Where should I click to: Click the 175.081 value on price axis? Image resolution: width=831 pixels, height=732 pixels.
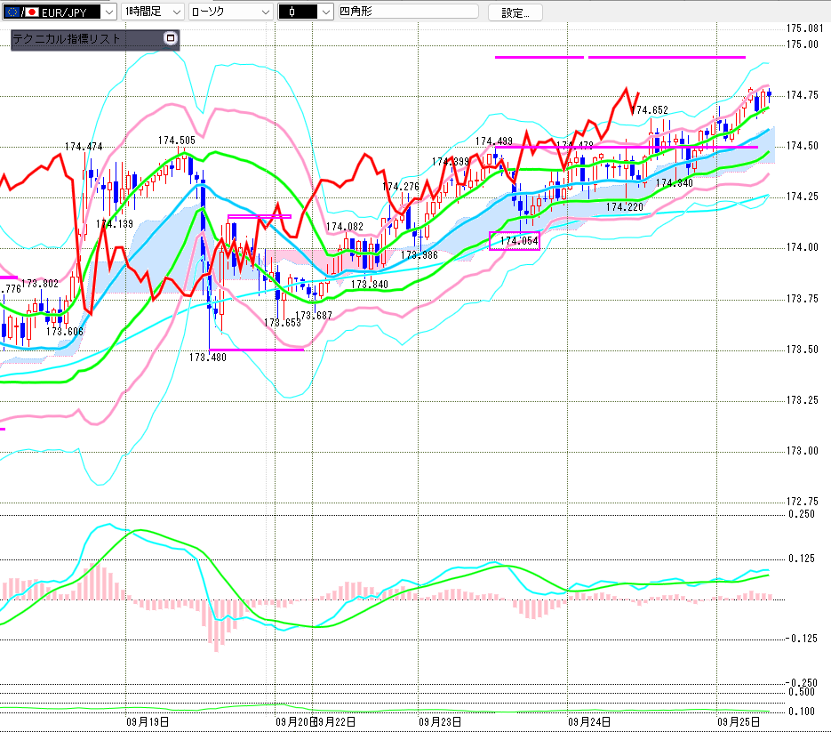(x=805, y=28)
